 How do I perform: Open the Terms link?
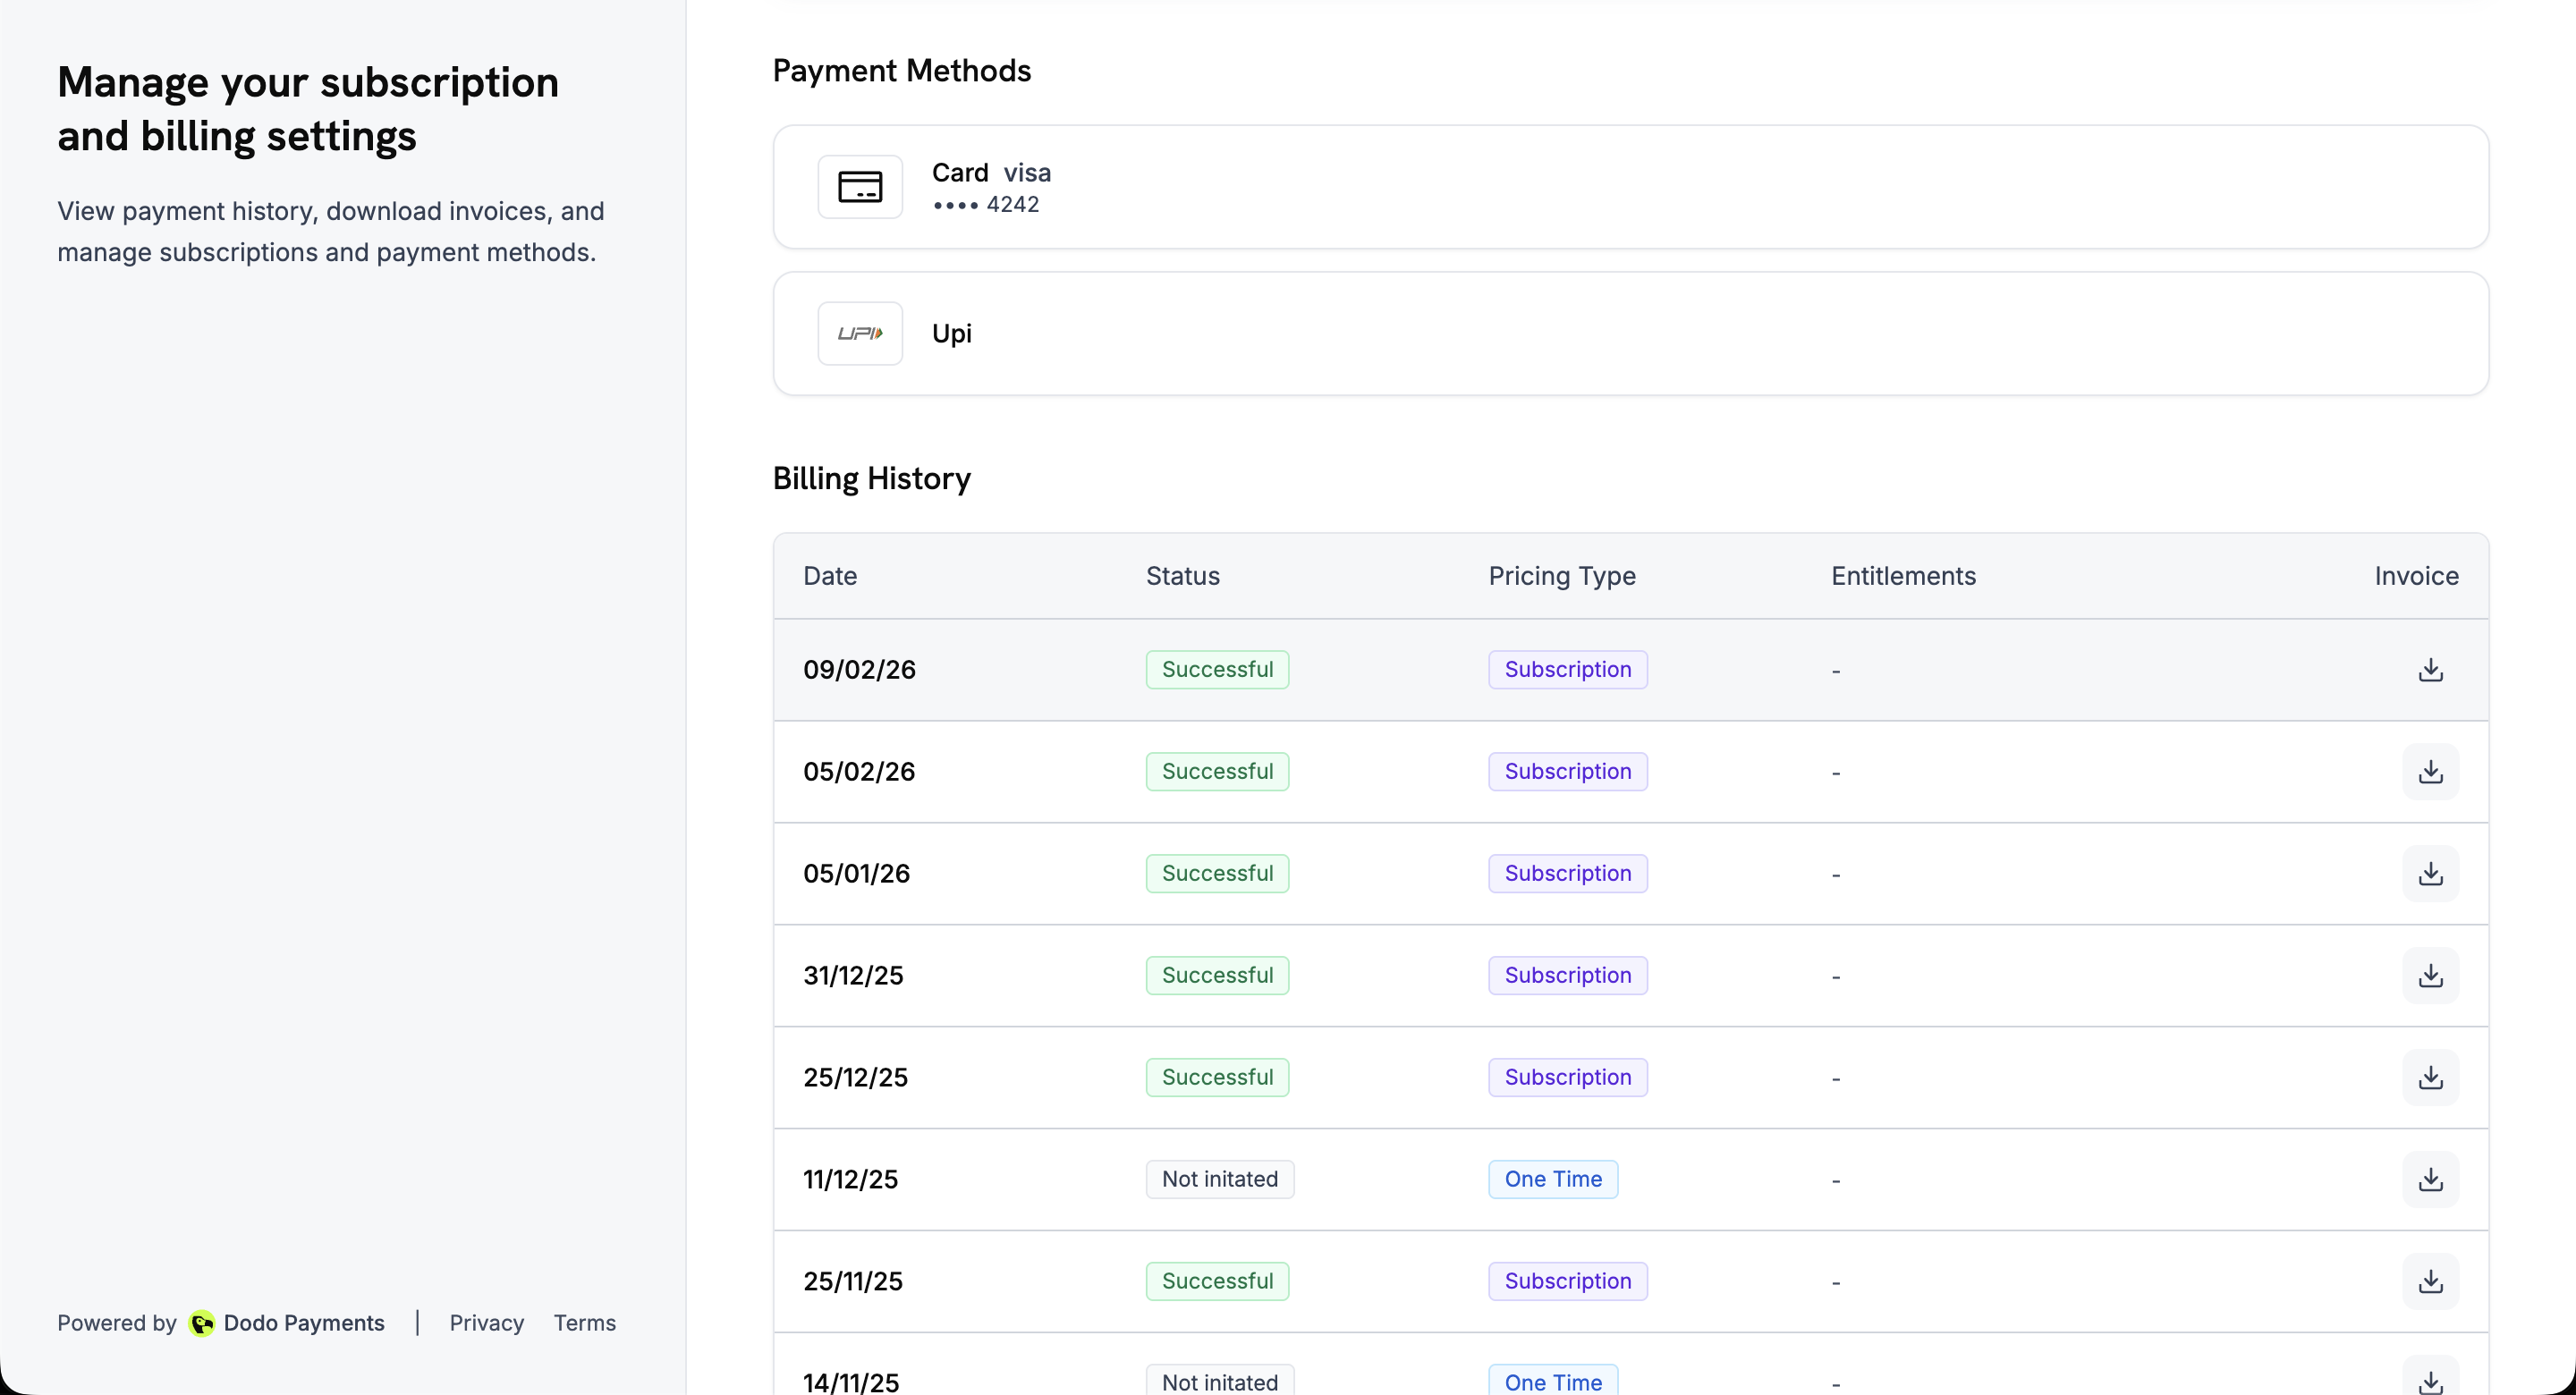[585, 1323]
